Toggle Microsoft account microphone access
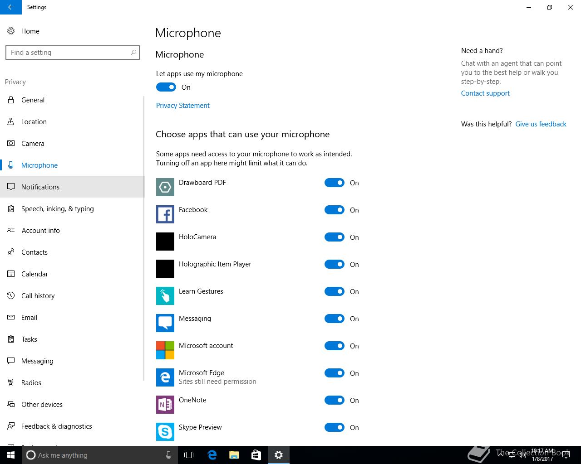Image resolution: width=581 pixels, height=464 pixels. coord(335,346)
